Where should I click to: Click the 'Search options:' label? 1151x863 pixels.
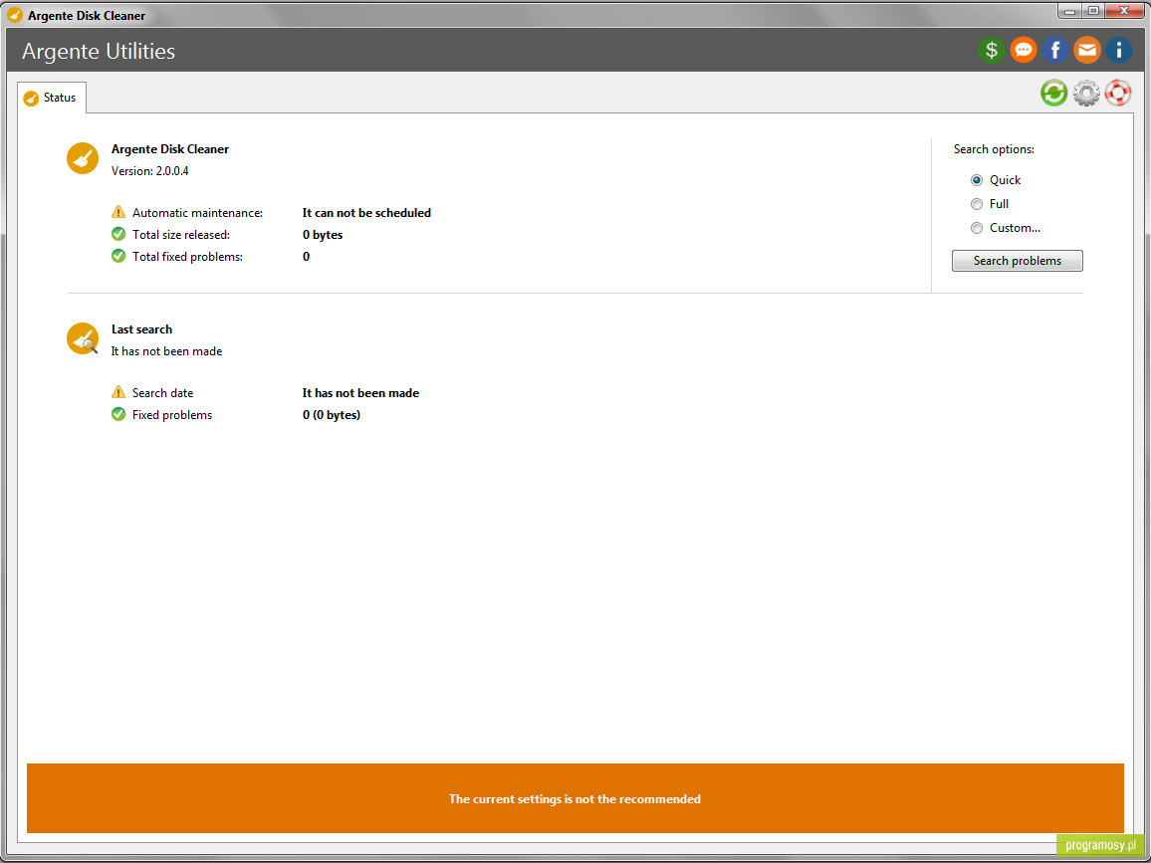click(x=994, y=149)
